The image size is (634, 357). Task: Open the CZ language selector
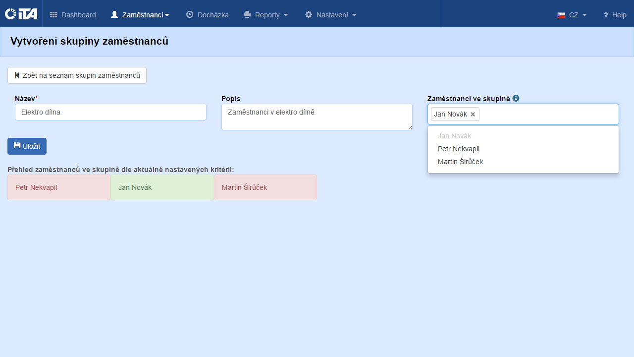coord(573,15)
